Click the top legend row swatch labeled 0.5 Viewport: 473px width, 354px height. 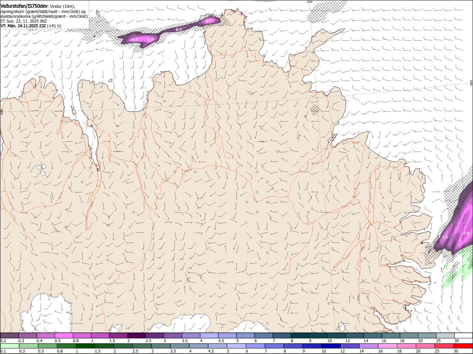[x=64, y=336]
